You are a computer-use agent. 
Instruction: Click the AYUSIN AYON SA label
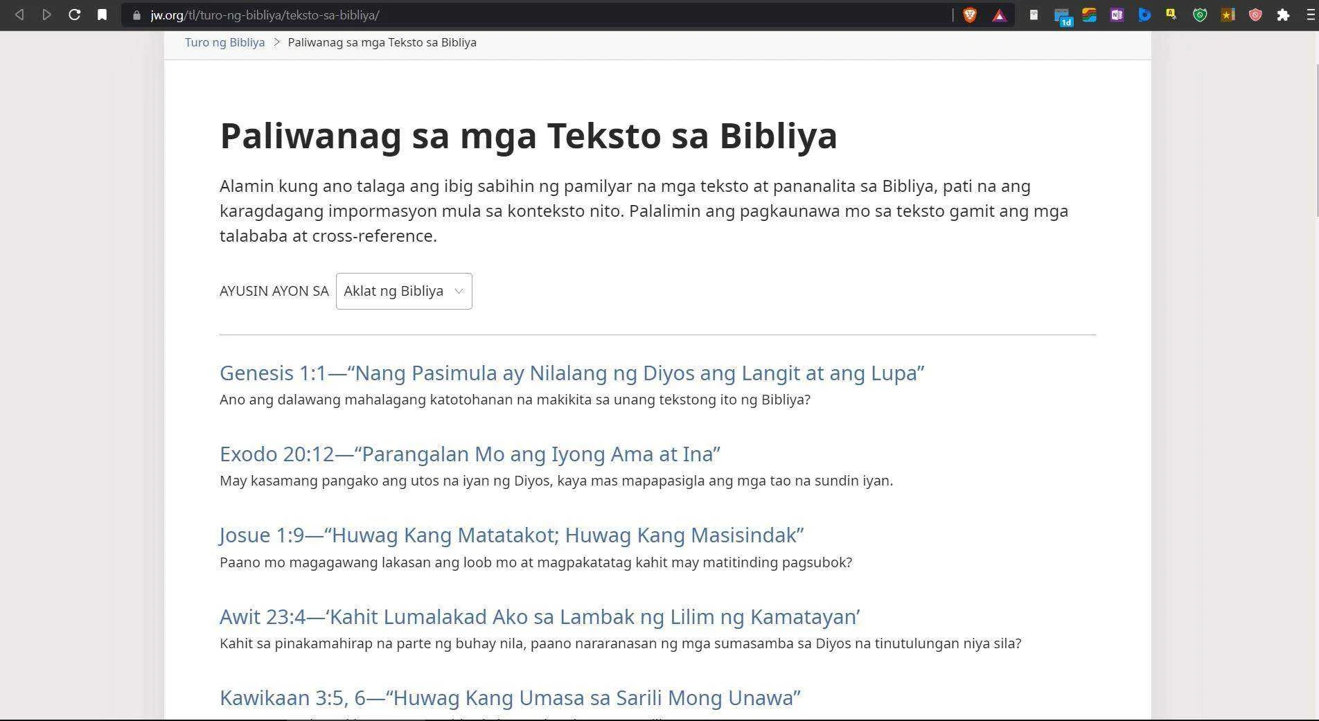274,291
